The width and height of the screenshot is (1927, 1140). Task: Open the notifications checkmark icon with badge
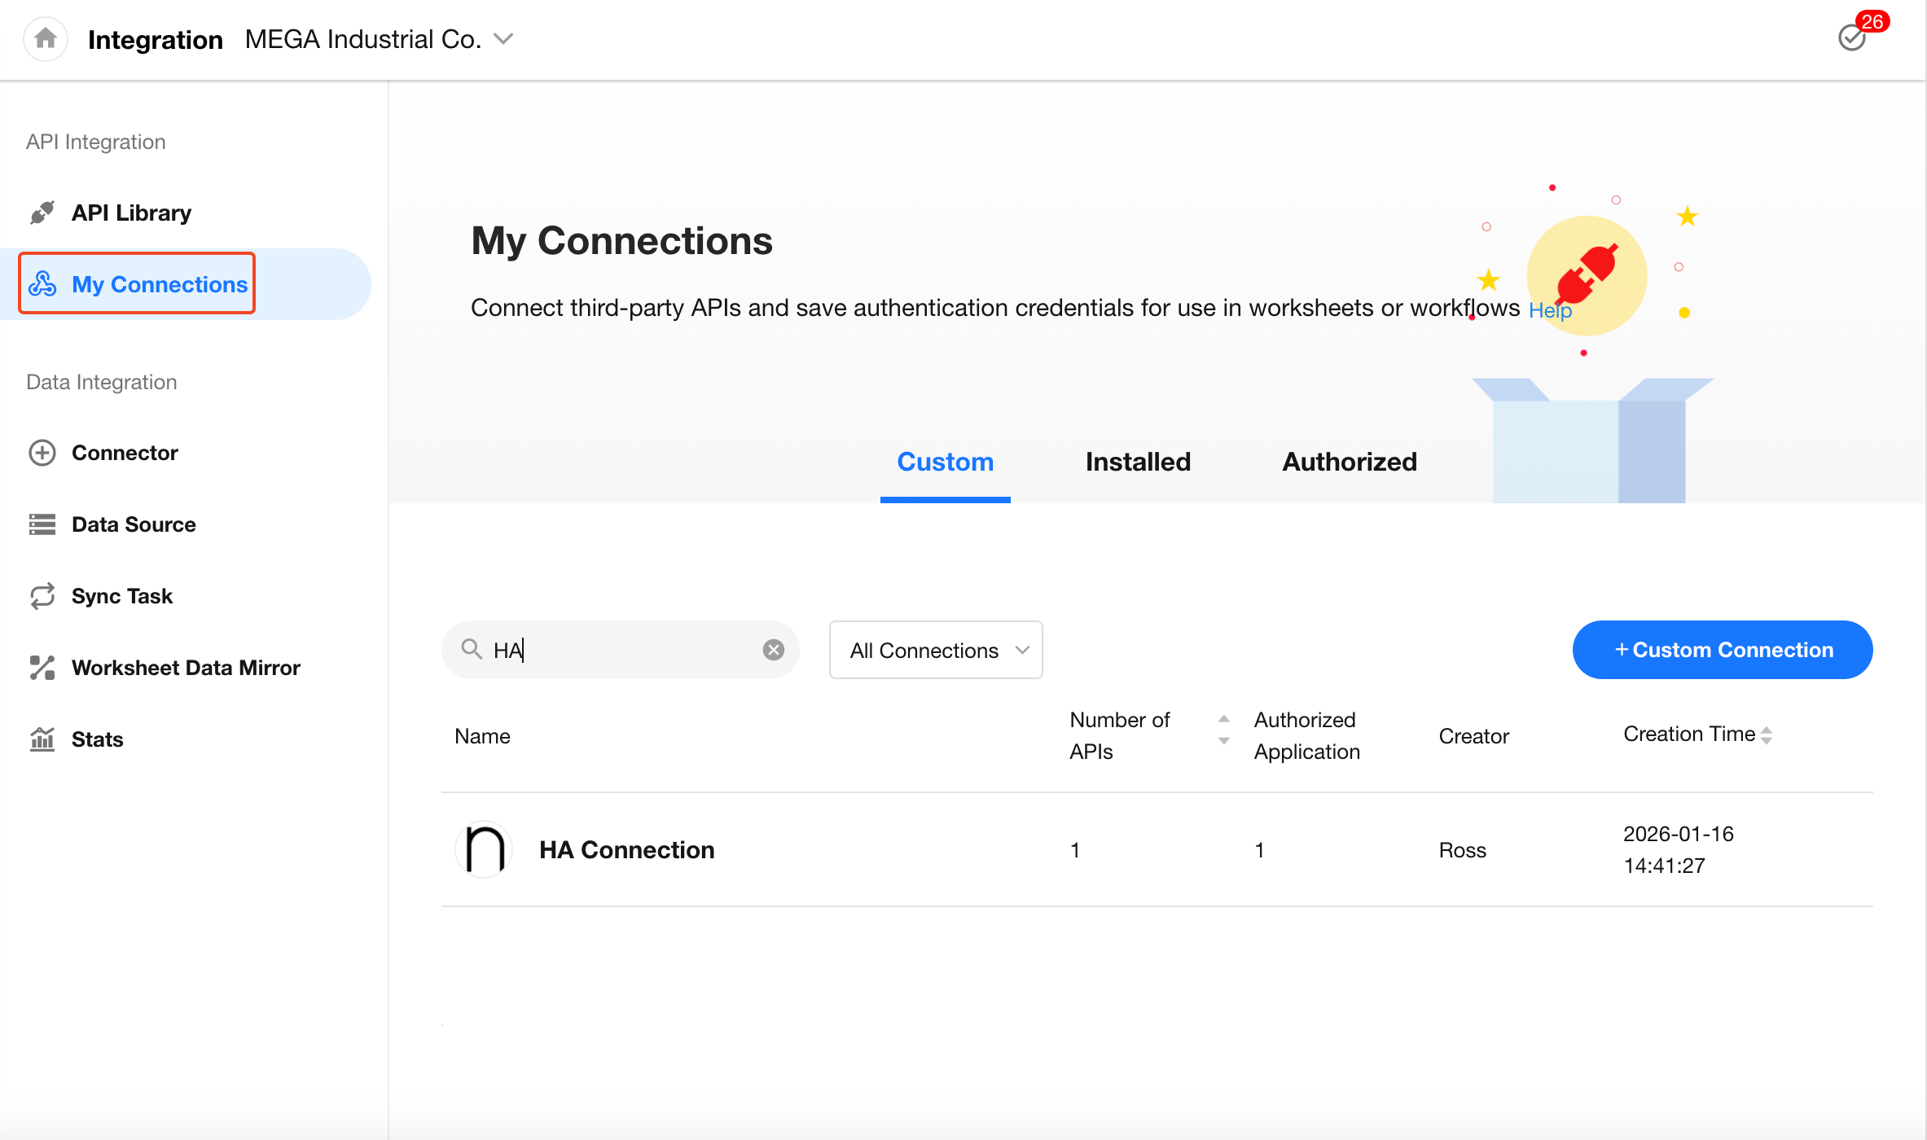tap(1852, 37)
